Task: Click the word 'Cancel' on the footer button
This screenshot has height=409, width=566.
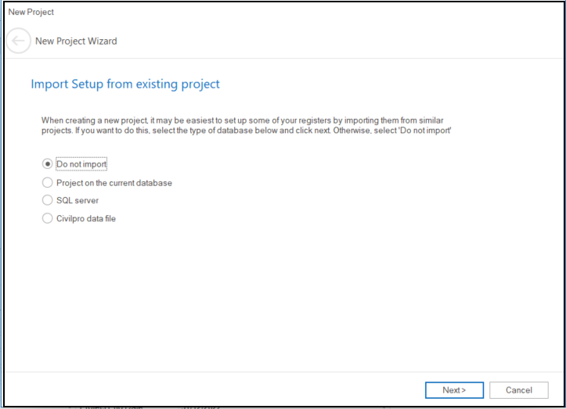Action: [x=518, y=390]
